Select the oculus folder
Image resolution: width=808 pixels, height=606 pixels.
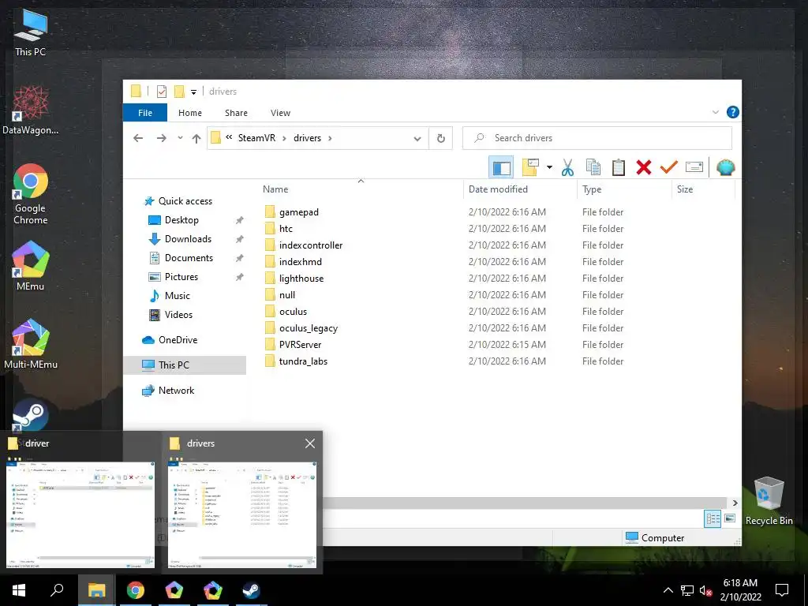coord(294,311)
